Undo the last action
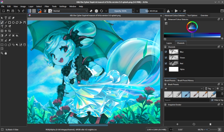Image resolution: width=224 pixels, height=132 pixels. pos(19,11)
